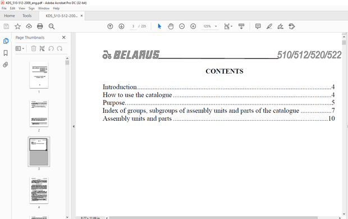Go to previous page arrow
Image resolution: width=348 pixels, height=219 pixels.
point(110,26)
